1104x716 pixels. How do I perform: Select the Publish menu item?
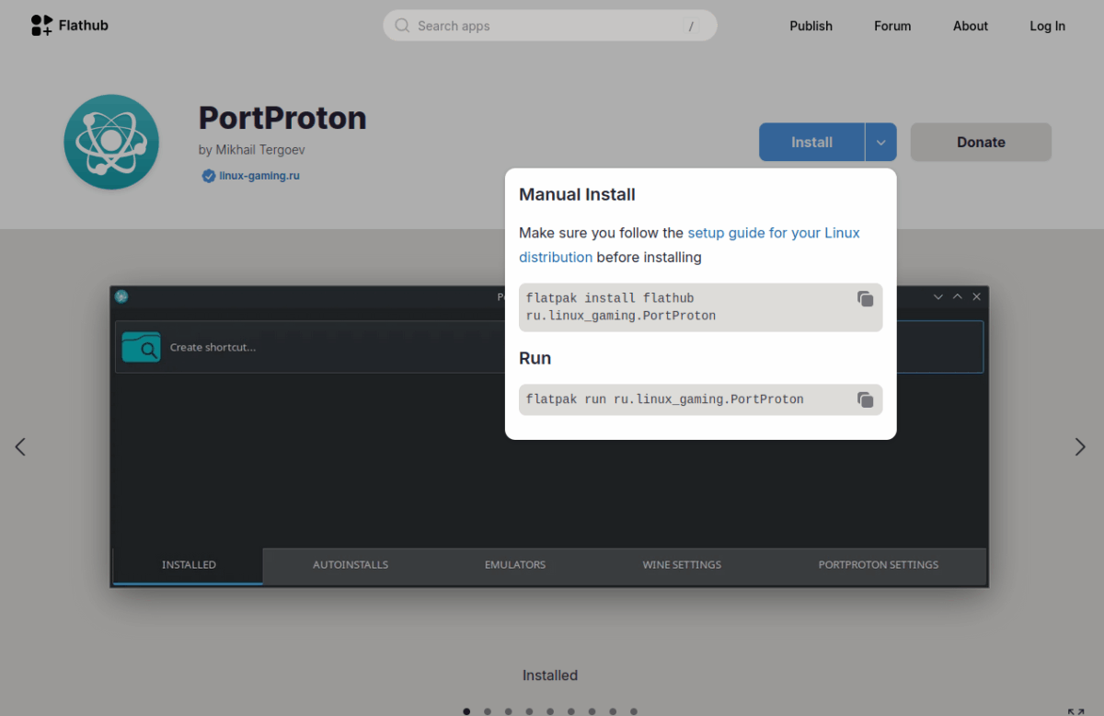811,26
